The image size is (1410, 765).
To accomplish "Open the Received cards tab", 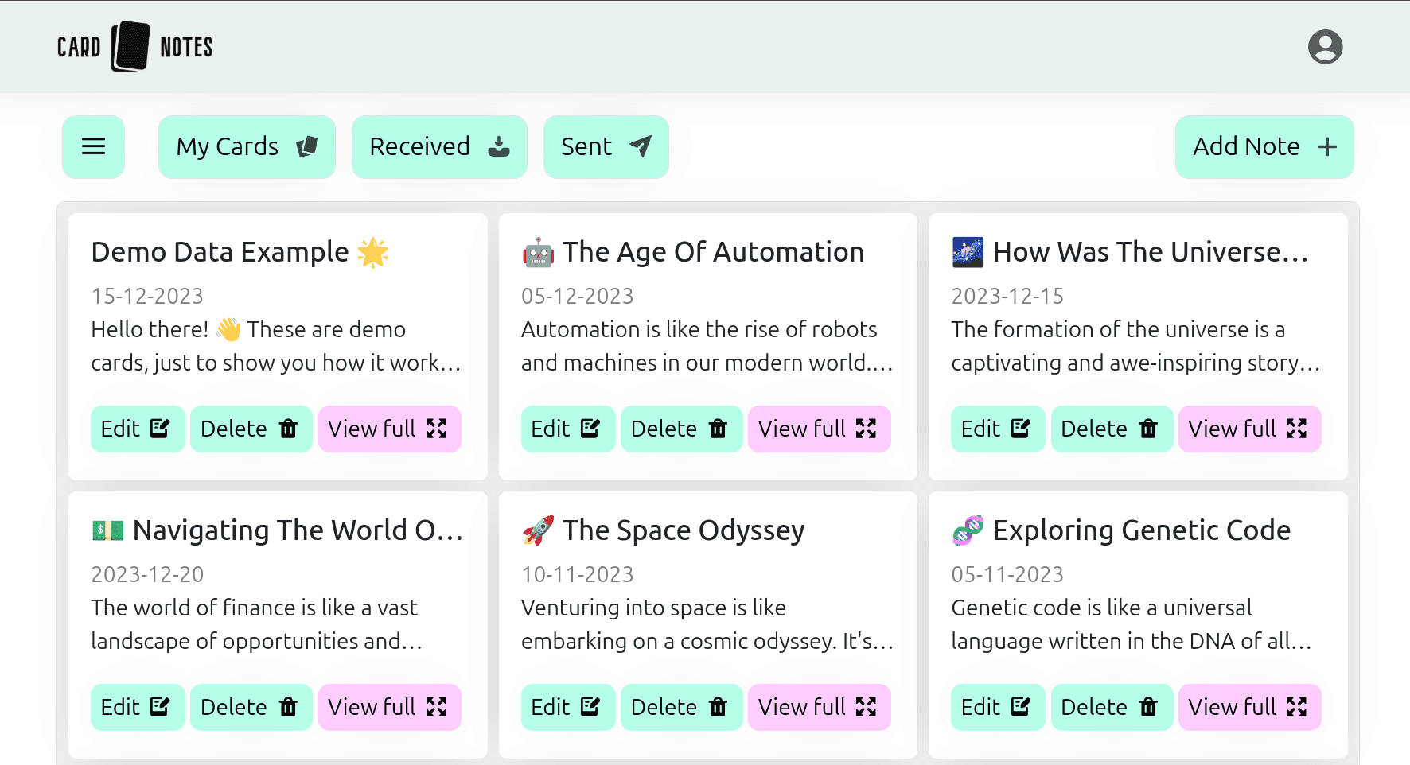I will click(x=438, y=147).
